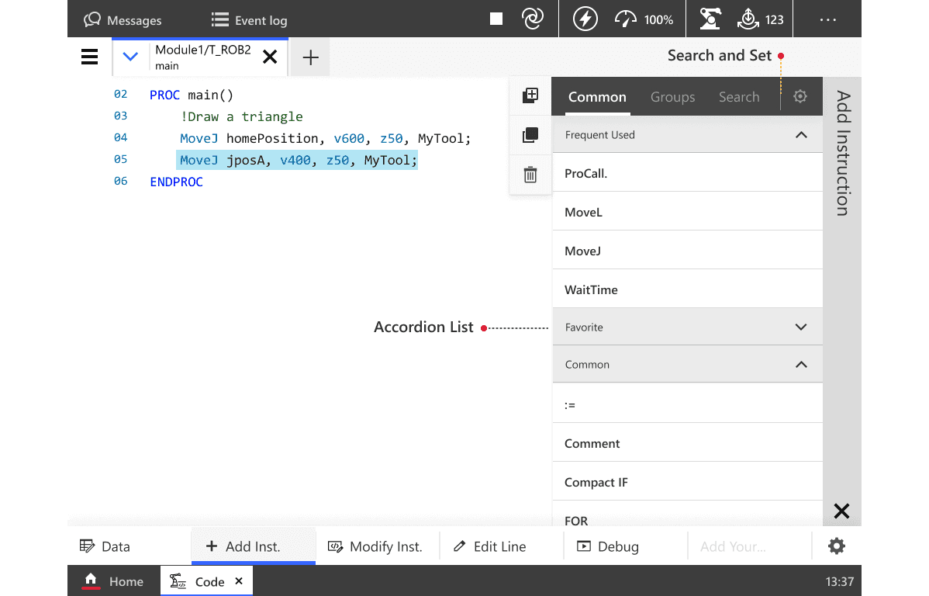The image size is (929, 596).
Task: Open the 100% speed gauge setting
Action: point(644,19)
